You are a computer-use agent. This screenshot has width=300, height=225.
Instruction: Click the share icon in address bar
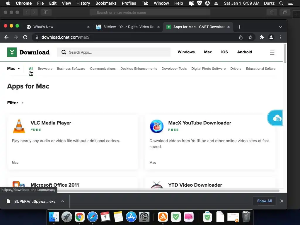point(241,37)
